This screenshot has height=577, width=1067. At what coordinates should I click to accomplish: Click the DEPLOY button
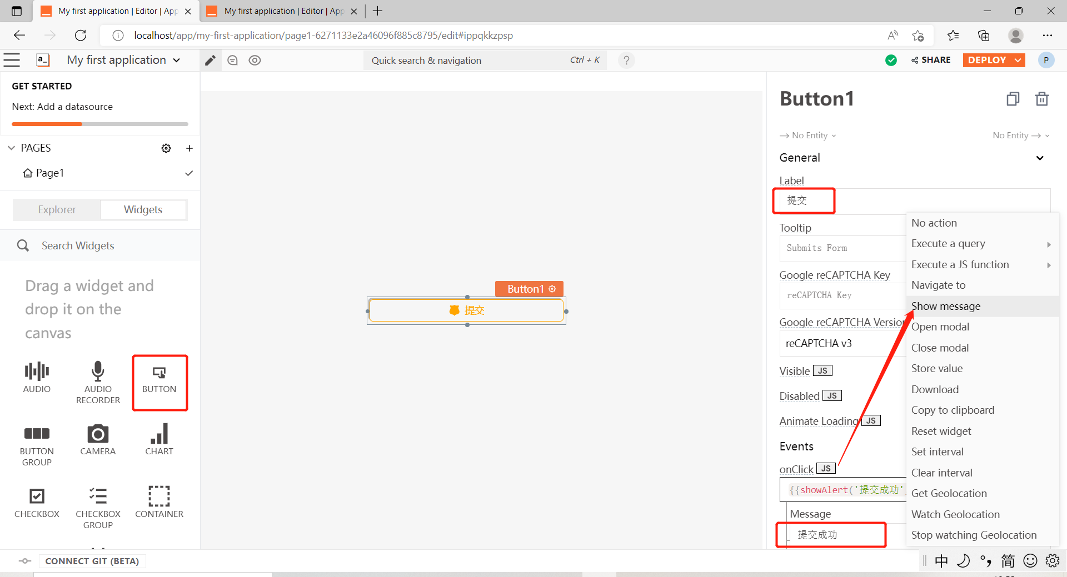click(987, 60)
